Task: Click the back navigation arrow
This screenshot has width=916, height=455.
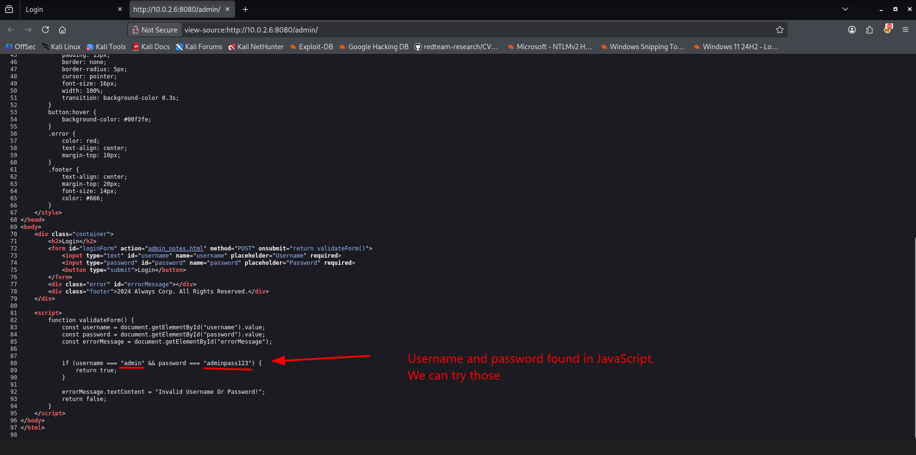Action: click(x=11, y=30)
